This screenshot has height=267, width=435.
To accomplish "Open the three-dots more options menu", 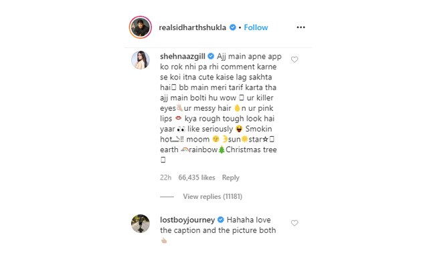I will tap(300, 27).
